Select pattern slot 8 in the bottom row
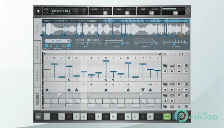 click(99, 117)
